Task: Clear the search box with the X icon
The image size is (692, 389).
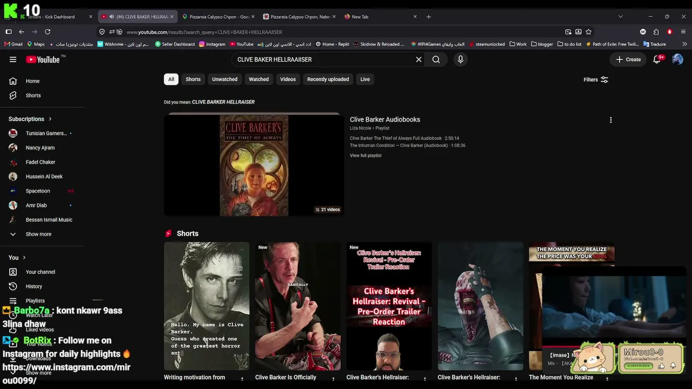Action: 418,59
